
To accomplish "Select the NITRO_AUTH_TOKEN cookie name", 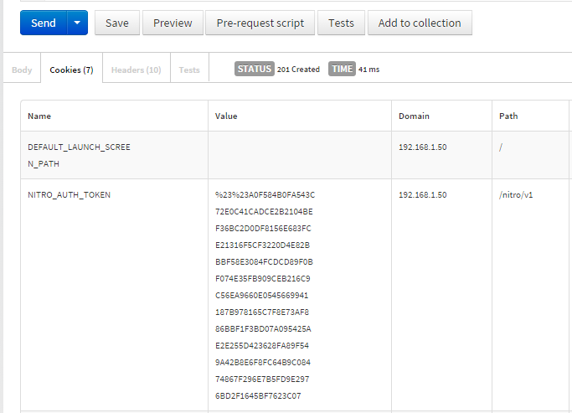I will [x=69, y=194].
